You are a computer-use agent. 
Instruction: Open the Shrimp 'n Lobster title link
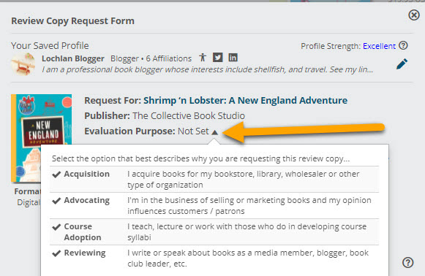click(245, 100)
